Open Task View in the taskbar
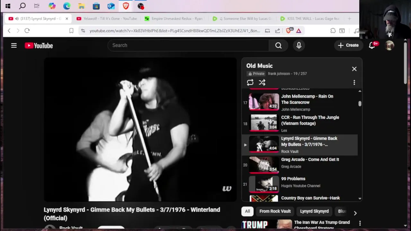This screenshot has height=231, width=411. coord(37,6)
